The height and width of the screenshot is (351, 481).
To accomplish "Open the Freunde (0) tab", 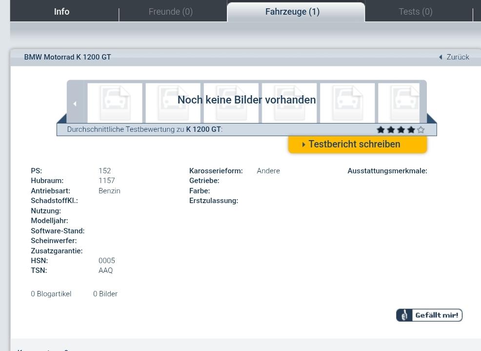I will (171, 12).
